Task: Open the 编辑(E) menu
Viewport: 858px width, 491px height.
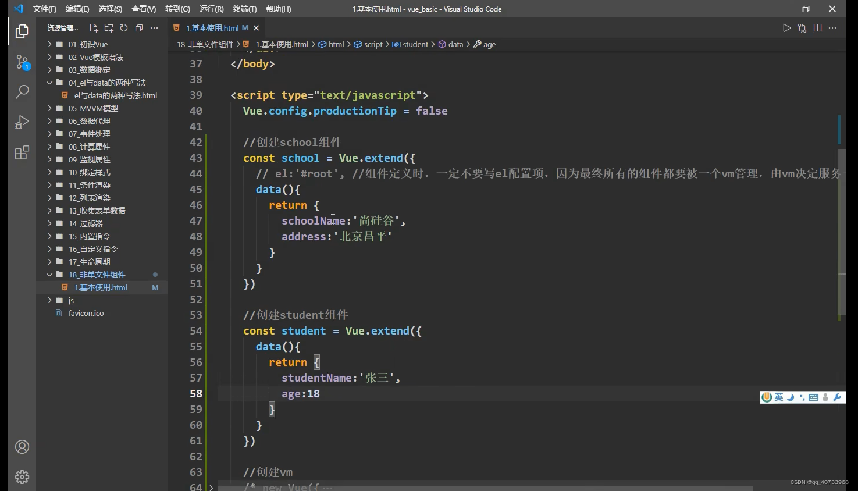Action: [x=77, y=9]
